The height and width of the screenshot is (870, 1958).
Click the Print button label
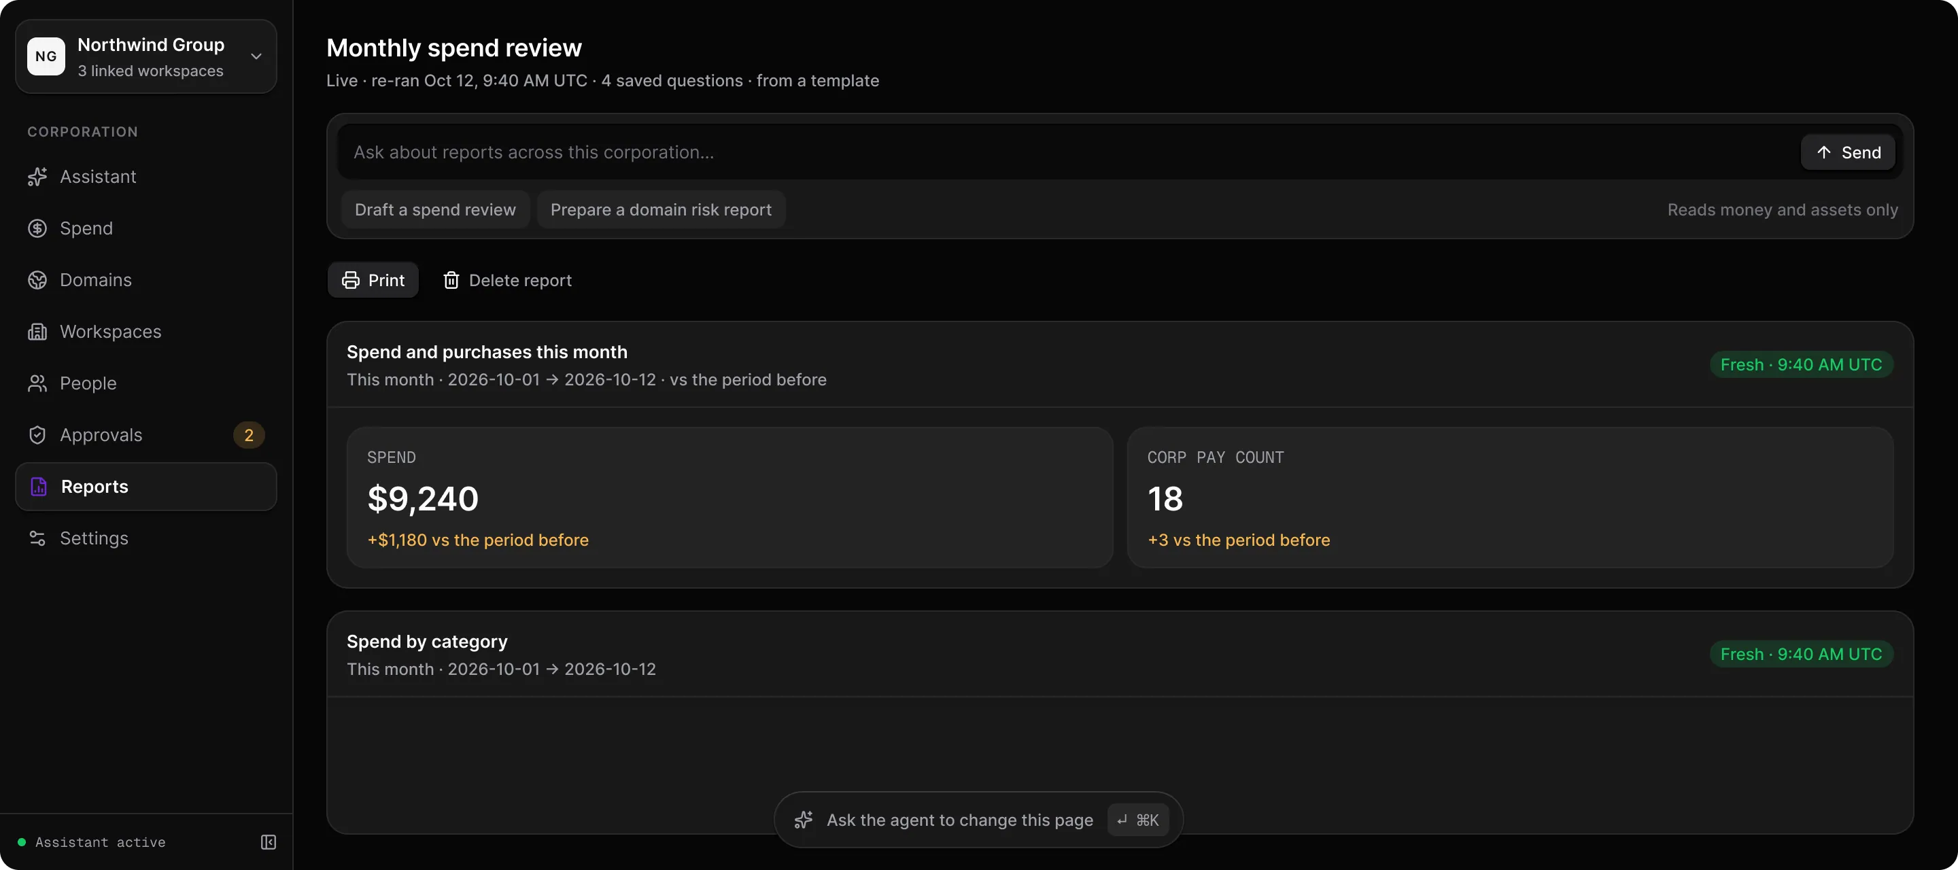(386, 281)
